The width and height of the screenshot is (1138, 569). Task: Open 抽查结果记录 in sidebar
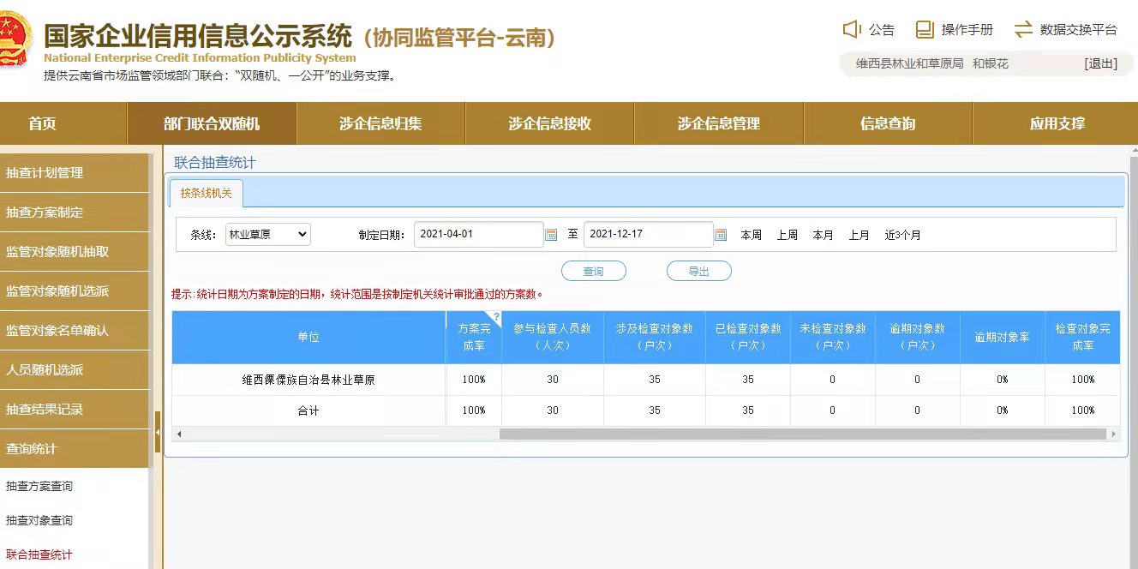point(75,410)
